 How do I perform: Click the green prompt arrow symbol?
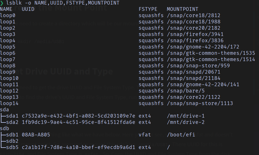(2, 3)
